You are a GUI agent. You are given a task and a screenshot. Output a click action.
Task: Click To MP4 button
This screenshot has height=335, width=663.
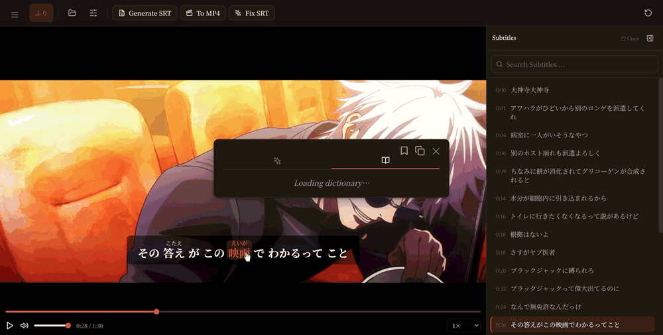[203, 13]
